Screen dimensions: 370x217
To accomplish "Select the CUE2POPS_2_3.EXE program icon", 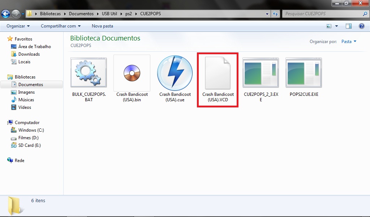I will pos(261,72).
